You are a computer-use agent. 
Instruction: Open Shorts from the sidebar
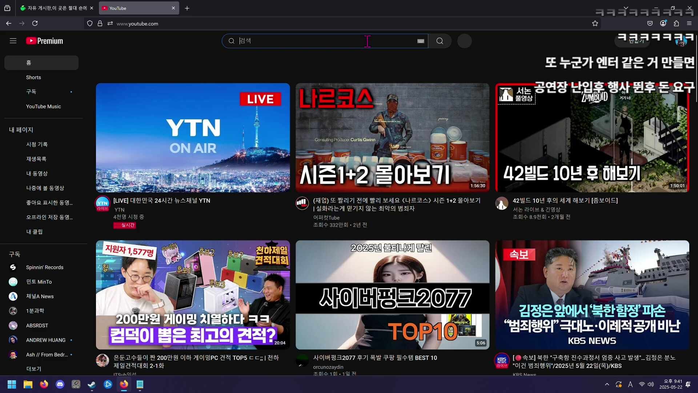click(x=41, y=77)
